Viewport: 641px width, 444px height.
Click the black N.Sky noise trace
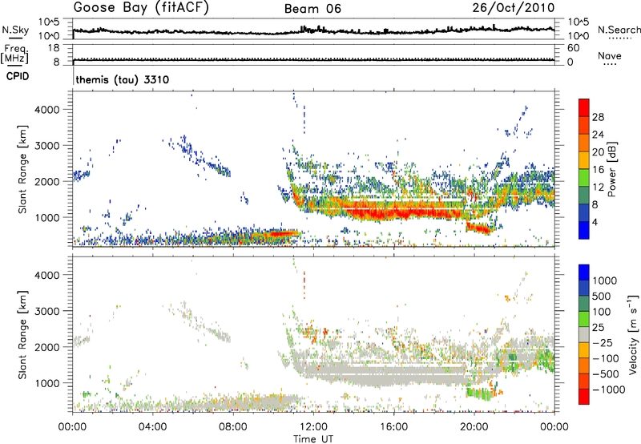(313, 30)
